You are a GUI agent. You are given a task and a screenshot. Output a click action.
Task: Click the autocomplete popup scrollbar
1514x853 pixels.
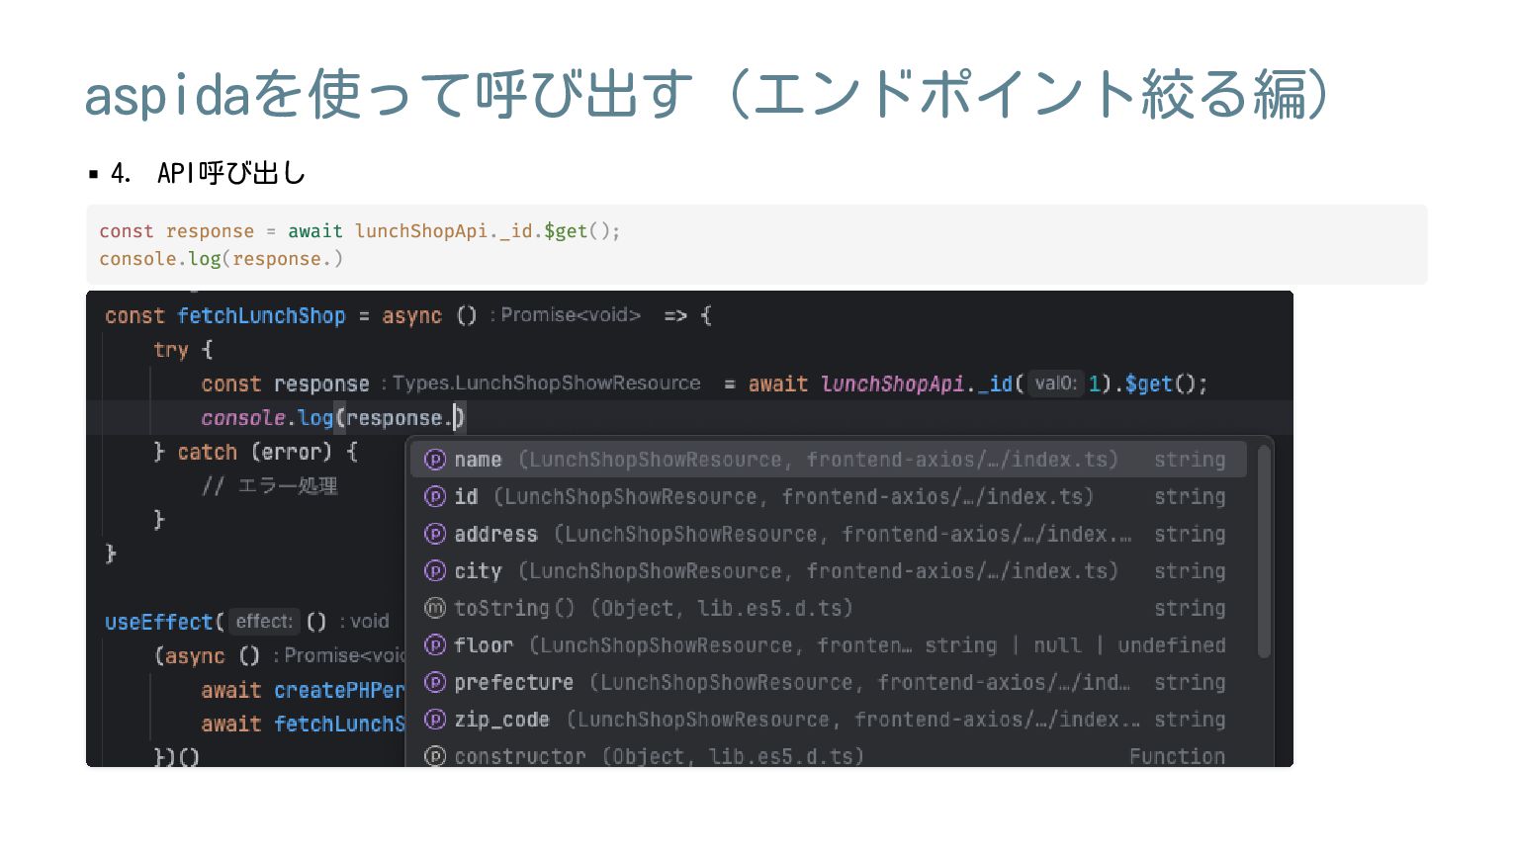pyautogui.click(x=1264, y=552)
